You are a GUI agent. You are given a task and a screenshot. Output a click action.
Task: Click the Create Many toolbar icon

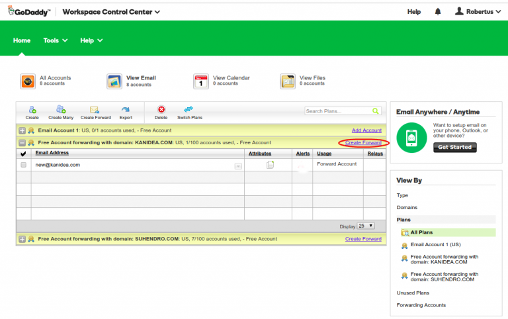[x=60, y=110]
